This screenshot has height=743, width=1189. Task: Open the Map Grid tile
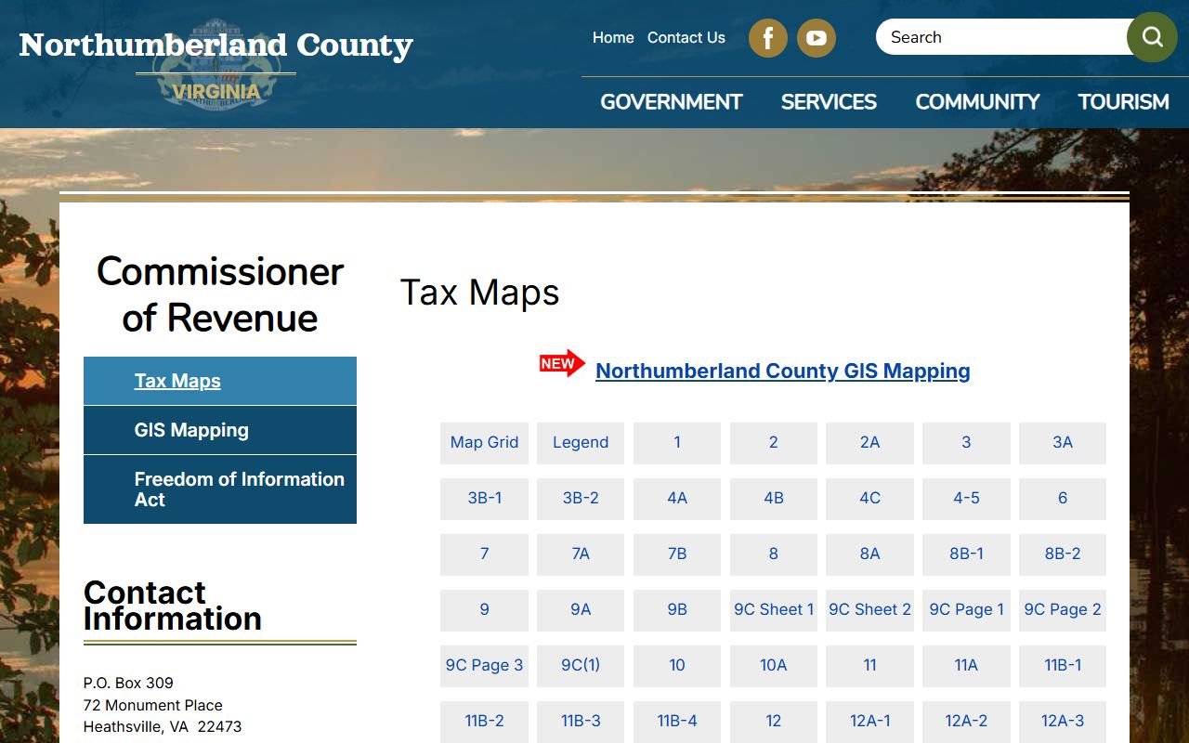pos(484,443)
